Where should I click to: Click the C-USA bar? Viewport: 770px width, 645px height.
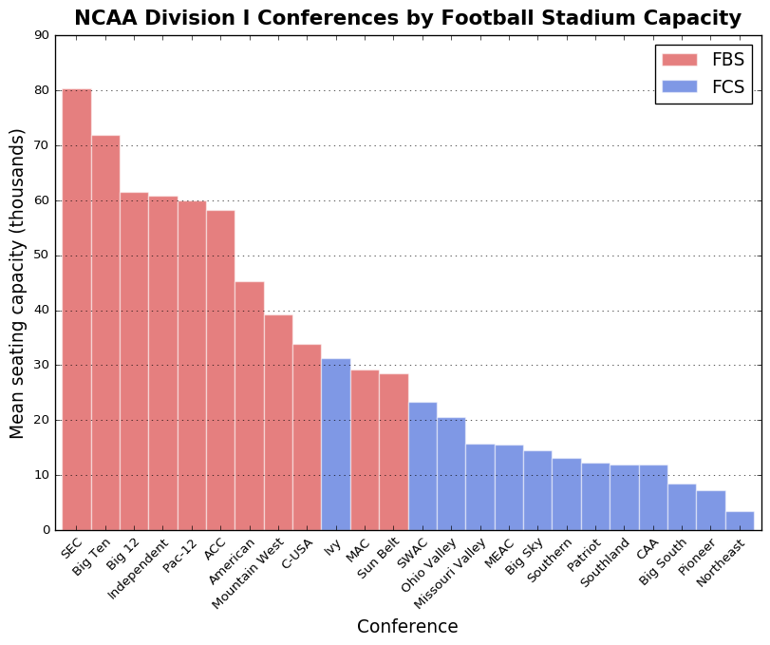coord(307,437)
